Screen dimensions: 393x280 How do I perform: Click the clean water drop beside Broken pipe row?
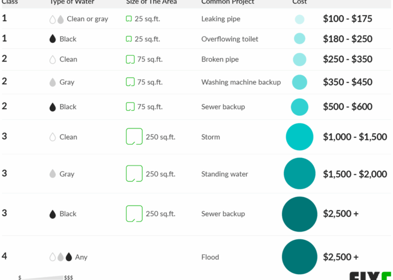click(x=52, y=60)
